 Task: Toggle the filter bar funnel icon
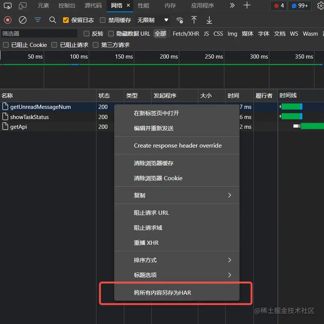[38, 20]
